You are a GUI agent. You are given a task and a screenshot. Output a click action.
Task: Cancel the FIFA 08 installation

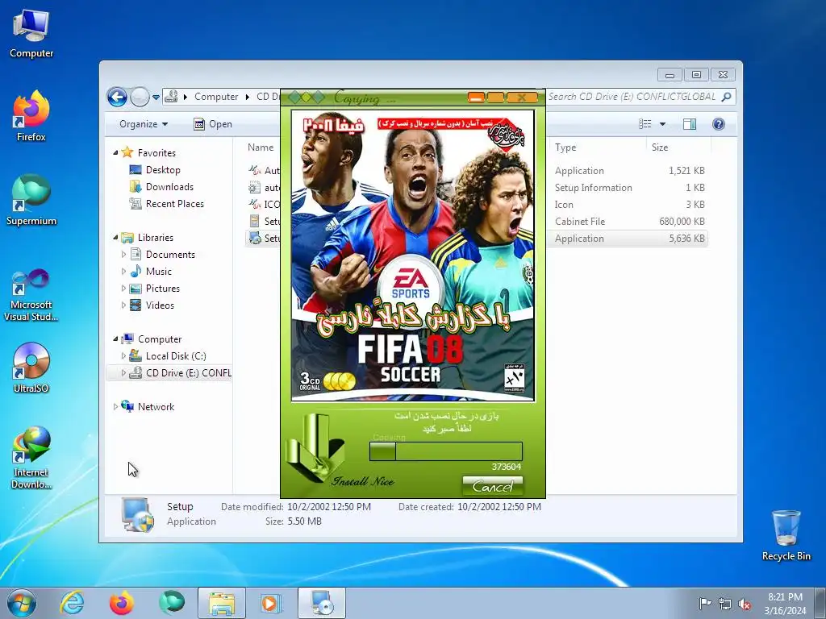[493, 486]
